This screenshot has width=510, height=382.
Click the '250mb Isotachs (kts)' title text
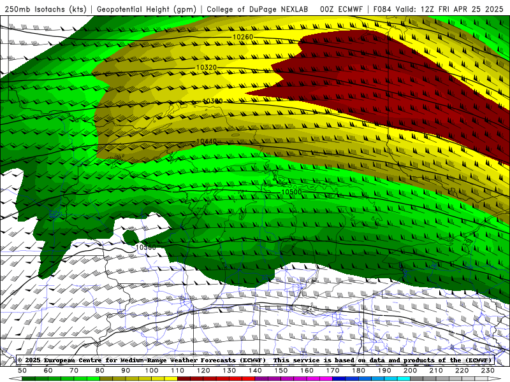coord(45,10)
